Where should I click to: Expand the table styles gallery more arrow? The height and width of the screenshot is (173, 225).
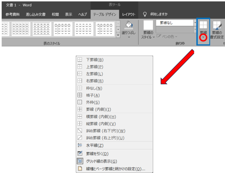click(x=118, y=35)
